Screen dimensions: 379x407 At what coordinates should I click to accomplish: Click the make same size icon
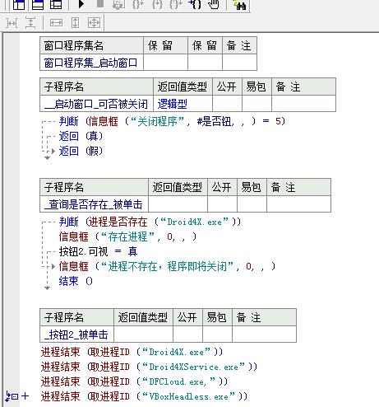94,23
